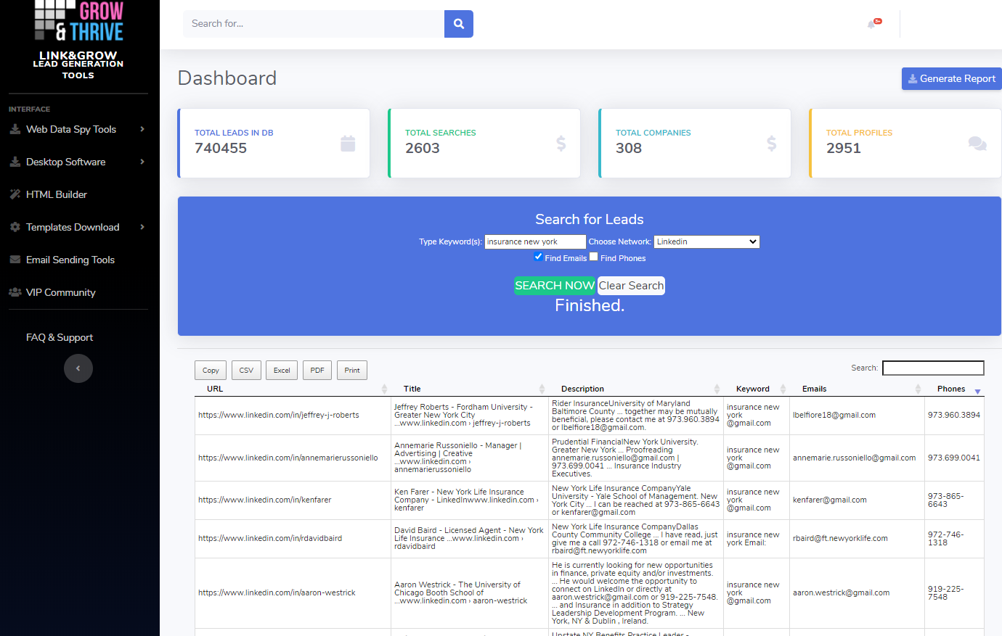Click the dollar icon in Total Searches card
The width and height of the screenshot is (1002, 636).
pos(561,144)
